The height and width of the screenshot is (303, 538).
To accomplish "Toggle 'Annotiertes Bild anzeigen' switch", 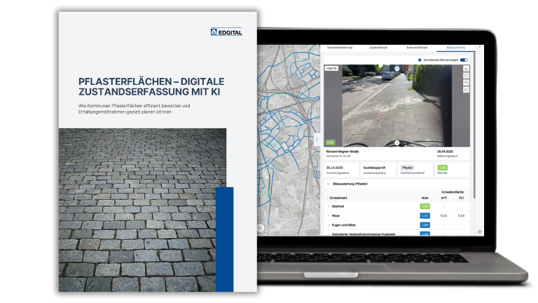I will click(464, 60).
